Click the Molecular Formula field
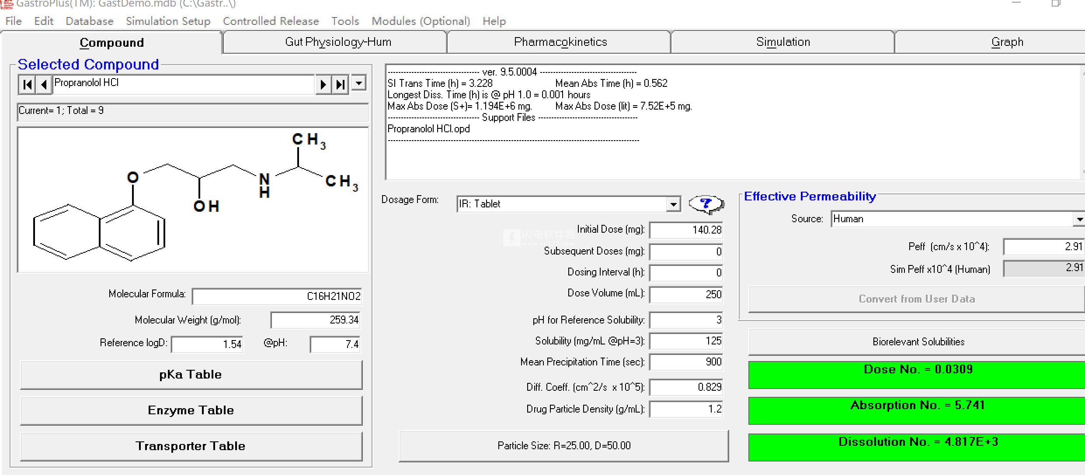The image size is (1085, 475). point(277,296)
